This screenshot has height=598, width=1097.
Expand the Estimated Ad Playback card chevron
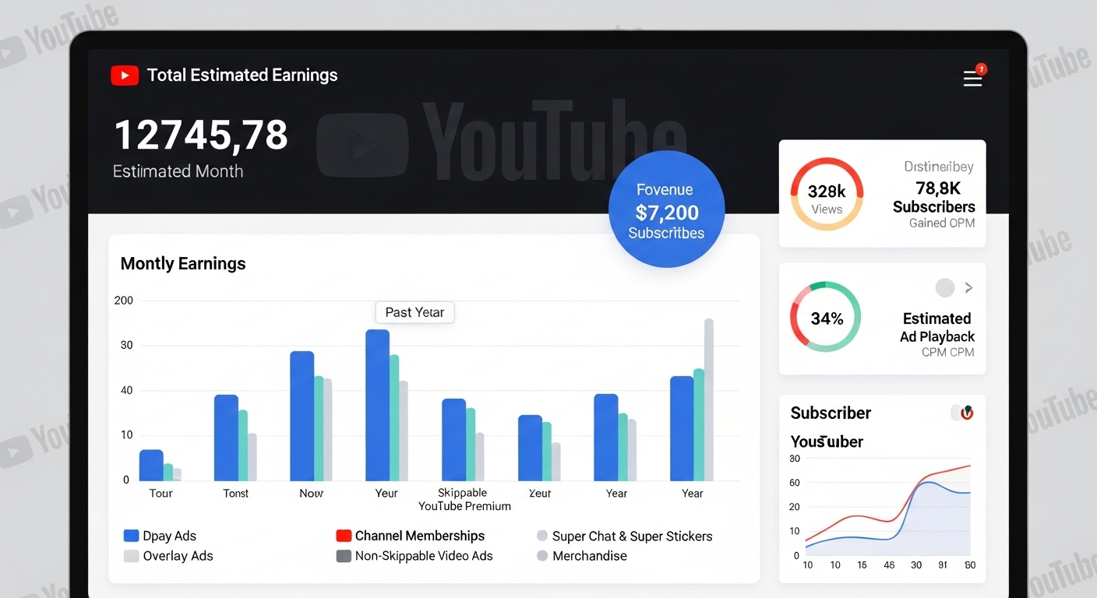(968, 288)
